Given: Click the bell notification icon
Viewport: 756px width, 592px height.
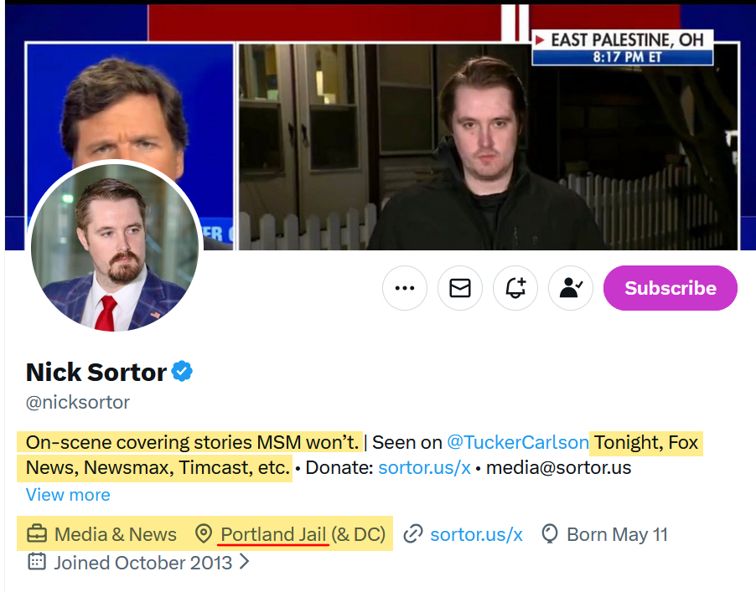Looking at the screenshot, I should 515,288.
